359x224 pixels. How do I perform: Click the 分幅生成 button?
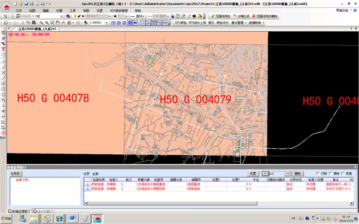(242, 16)
